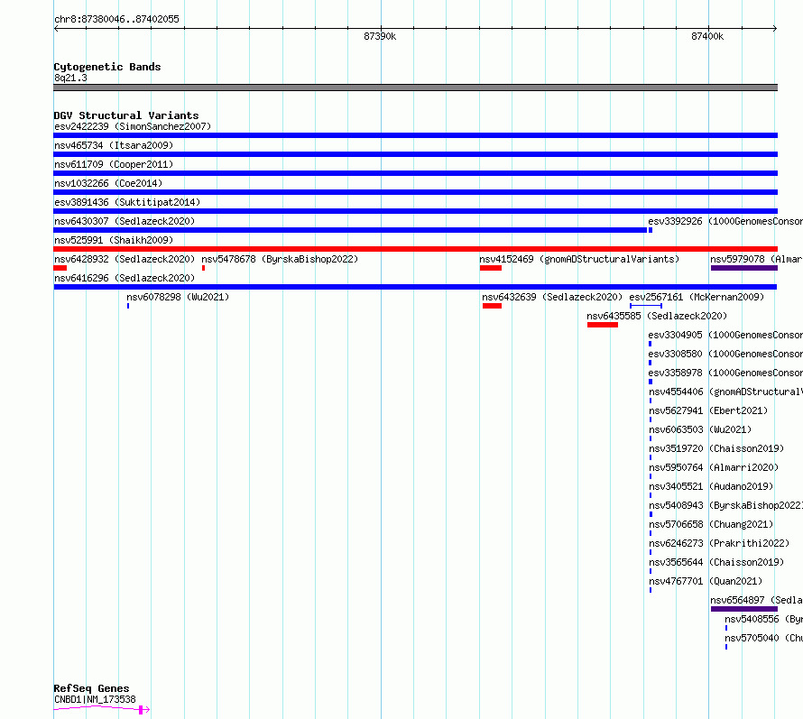Select the DGV Structural Variants track title
Viewport: 803px width, 719px height.
point(126,115)
